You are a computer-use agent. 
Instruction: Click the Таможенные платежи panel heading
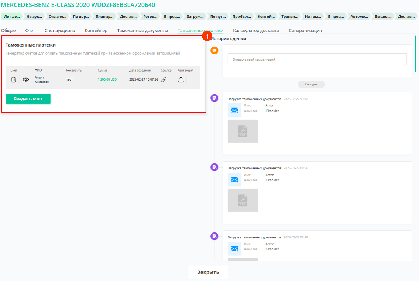[31, 45]
